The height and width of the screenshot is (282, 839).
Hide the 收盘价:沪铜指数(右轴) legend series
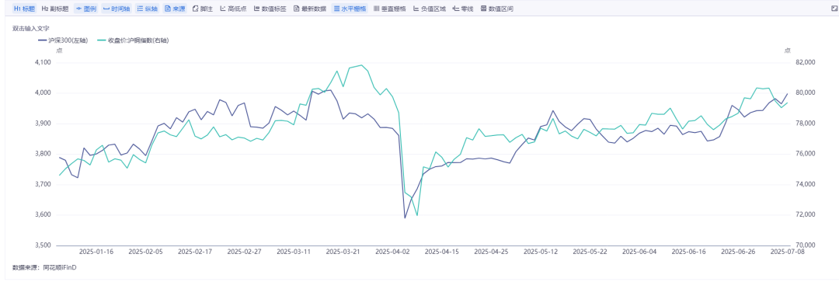(134, 40)
